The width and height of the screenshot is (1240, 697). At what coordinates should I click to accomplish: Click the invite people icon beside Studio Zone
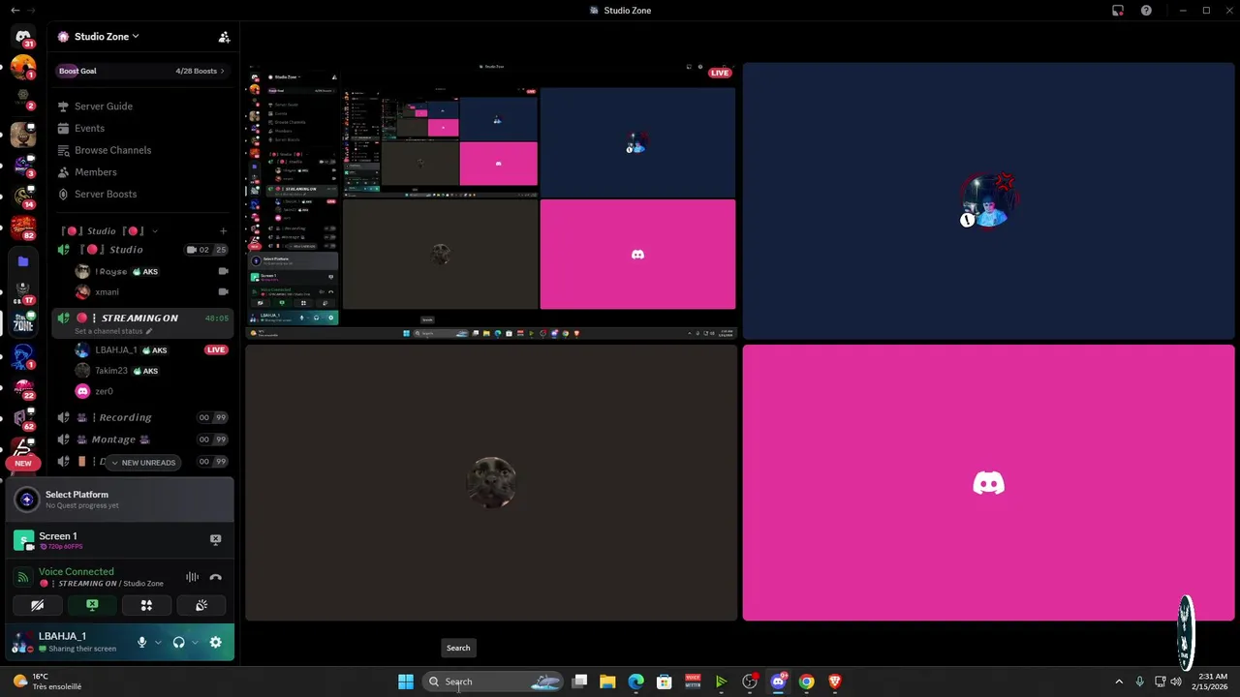coord(224,37)
